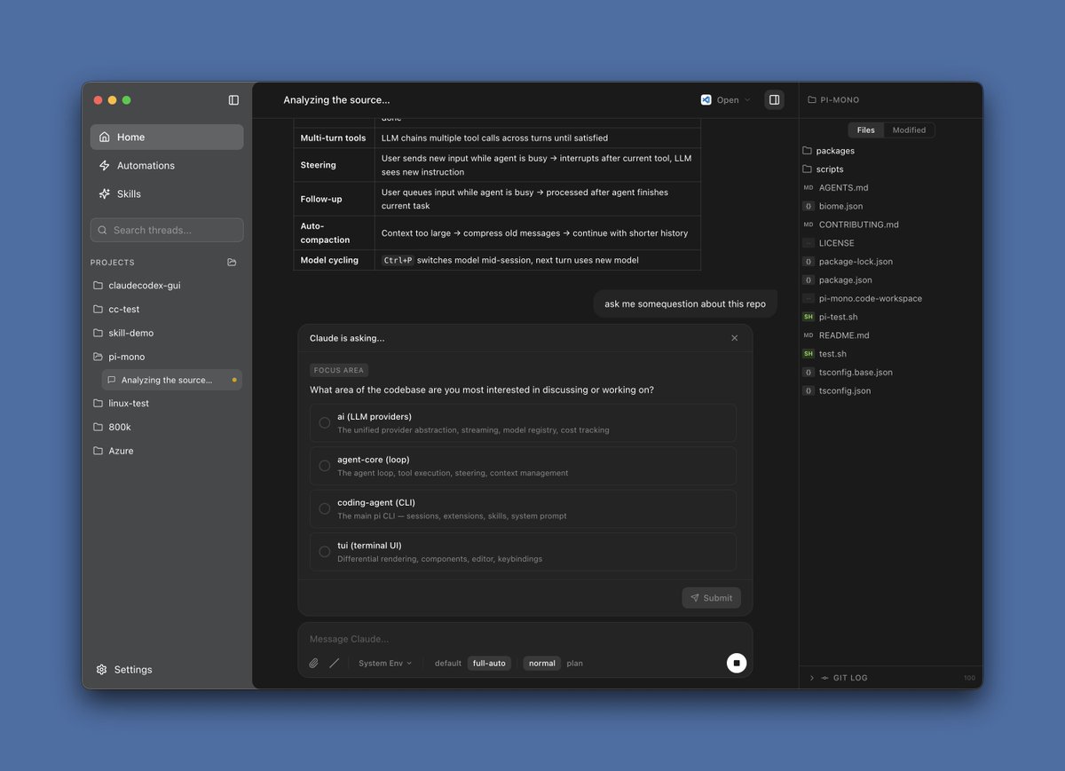Open the 800k project
The height and width of the screenshot is (771, 1065).
click(x=167, y=427)
